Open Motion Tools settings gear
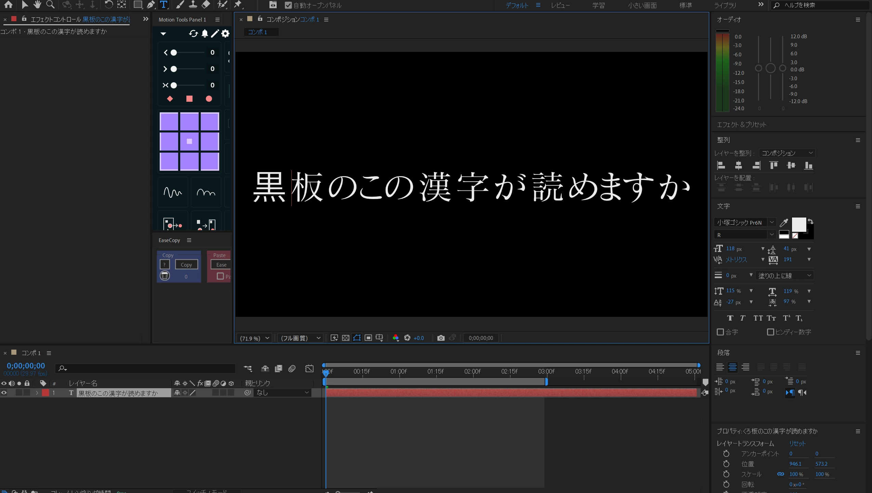This screenshot has height=493, width=872. point(225,33)
